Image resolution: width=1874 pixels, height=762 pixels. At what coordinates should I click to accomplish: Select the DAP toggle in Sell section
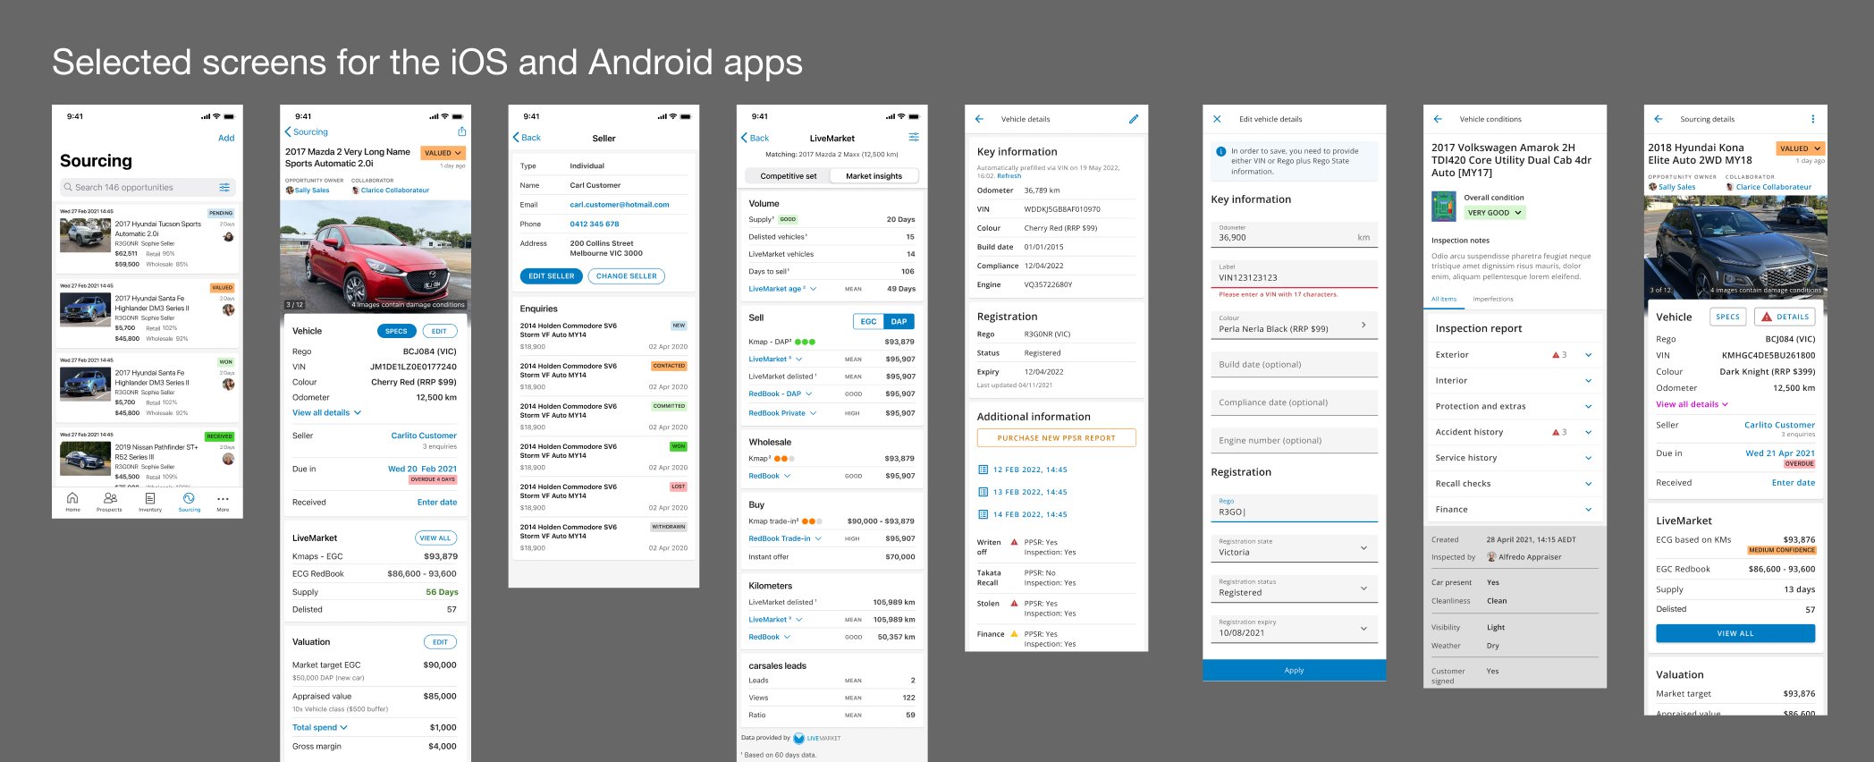tap(899, 321)
